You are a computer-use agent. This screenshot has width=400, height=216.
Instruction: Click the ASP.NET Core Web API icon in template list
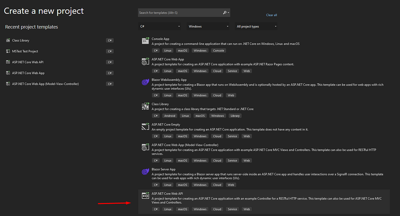[145, 196]
